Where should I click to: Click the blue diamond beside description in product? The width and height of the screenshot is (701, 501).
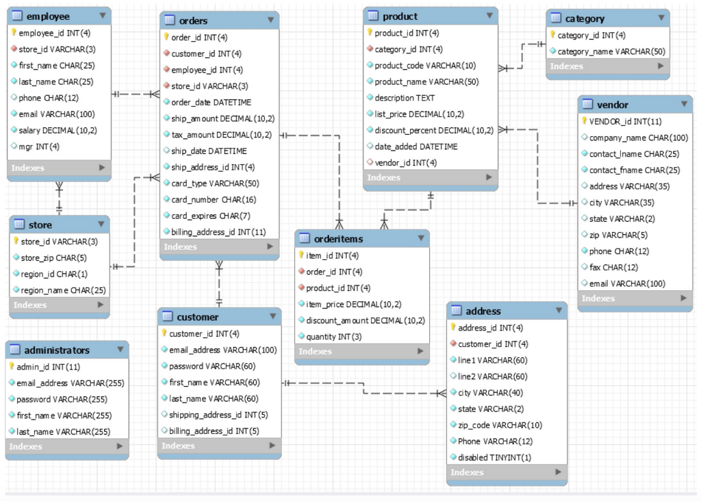[371, 98]
